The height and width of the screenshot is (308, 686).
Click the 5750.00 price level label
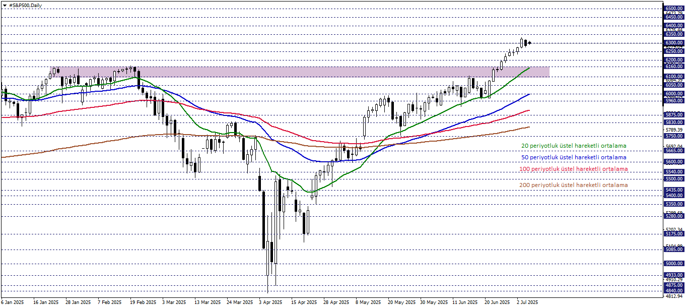click(x=673, y=136)
